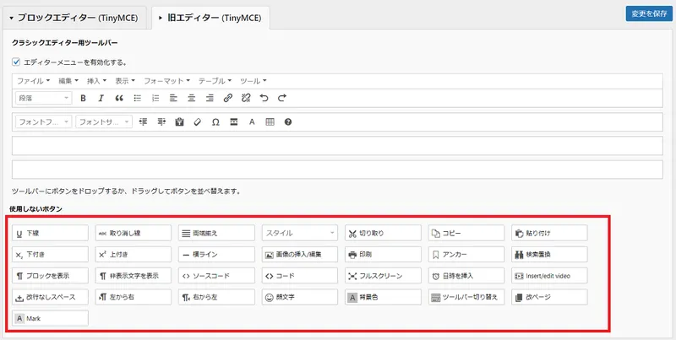Click the insert link icon
The width and height of the screenshot is (676, 340).
tap(228, 98)
